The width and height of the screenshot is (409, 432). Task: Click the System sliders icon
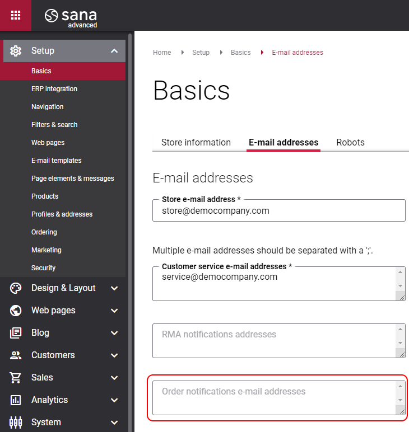16,422
